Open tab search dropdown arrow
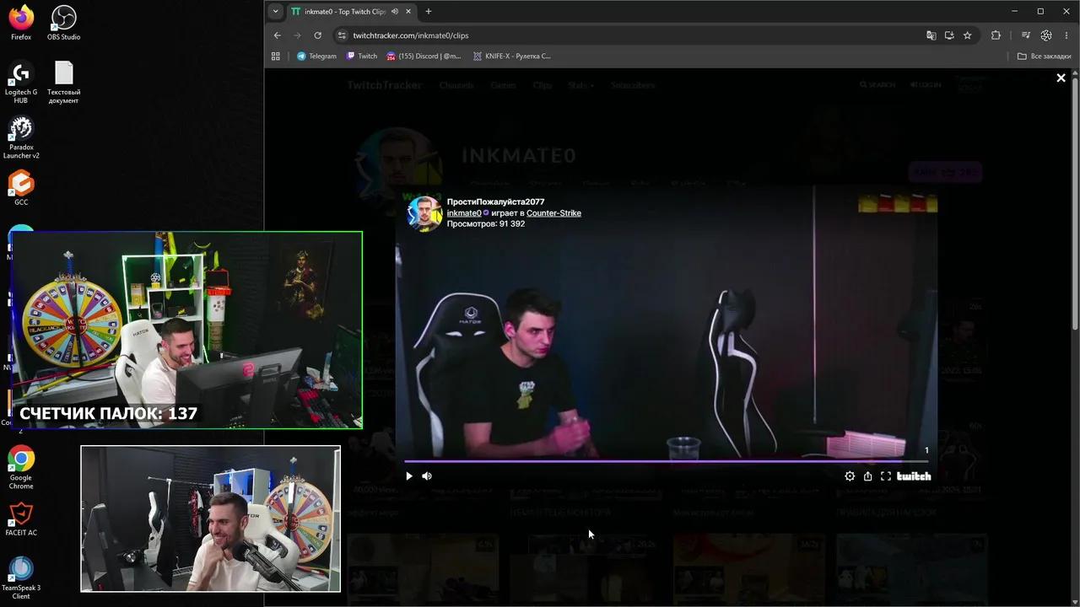Screen dimensions: 1080x607 tap(275, 12)
